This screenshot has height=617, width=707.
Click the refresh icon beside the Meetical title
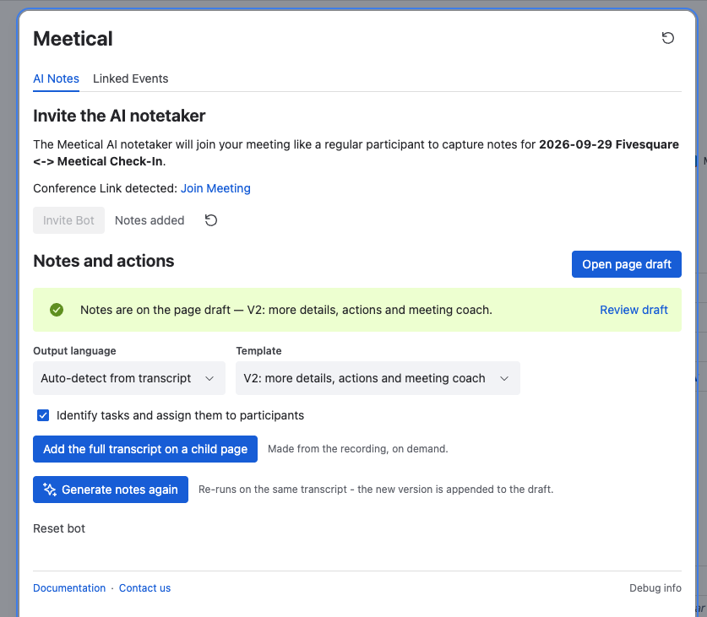coord(668,38)
